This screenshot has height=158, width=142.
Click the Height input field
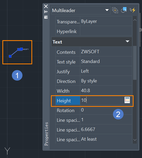coord(102,100)
